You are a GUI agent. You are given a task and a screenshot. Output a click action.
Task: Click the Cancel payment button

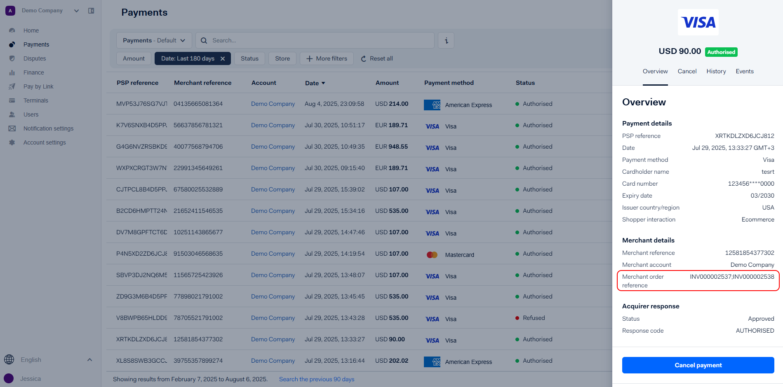click(x=698, y=365)
